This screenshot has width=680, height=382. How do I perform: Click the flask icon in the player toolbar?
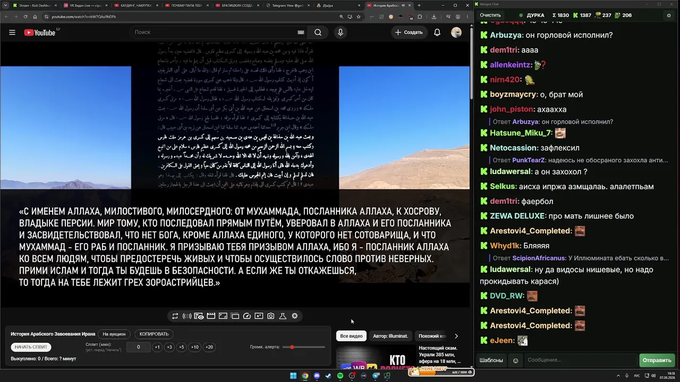click(x=283, y=316)
